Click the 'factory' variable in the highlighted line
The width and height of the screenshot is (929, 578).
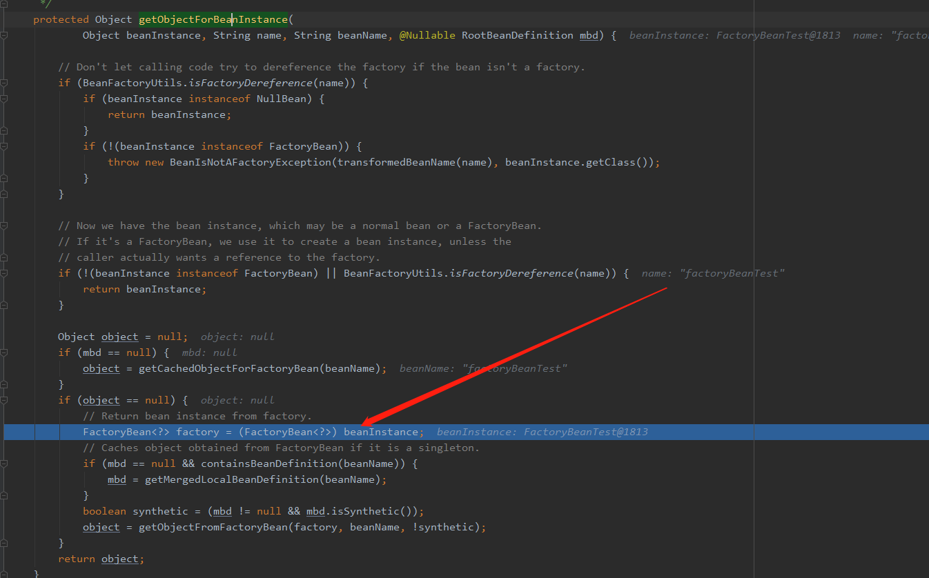click(197, 432)
